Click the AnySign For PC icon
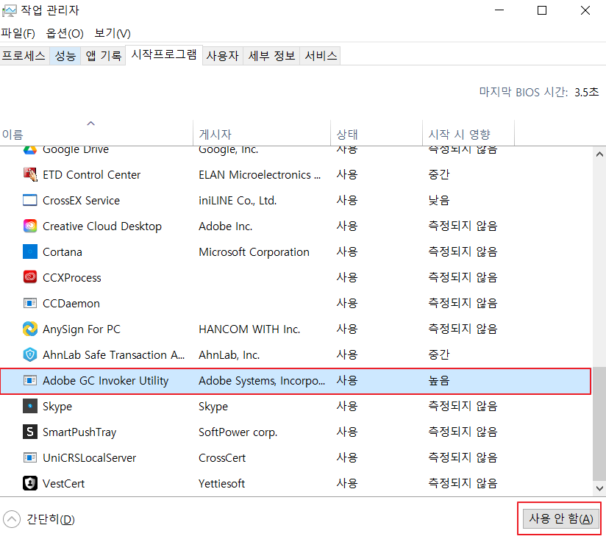The image size is (606, 539). 30,329
